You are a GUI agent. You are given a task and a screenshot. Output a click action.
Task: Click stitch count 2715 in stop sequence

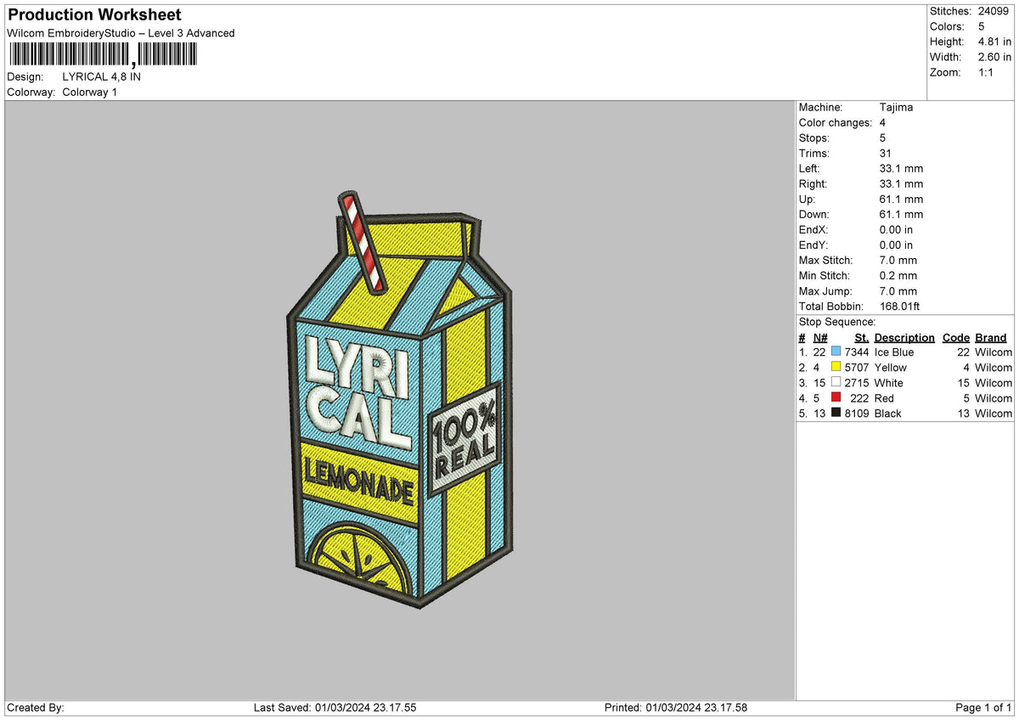(856, 382)
